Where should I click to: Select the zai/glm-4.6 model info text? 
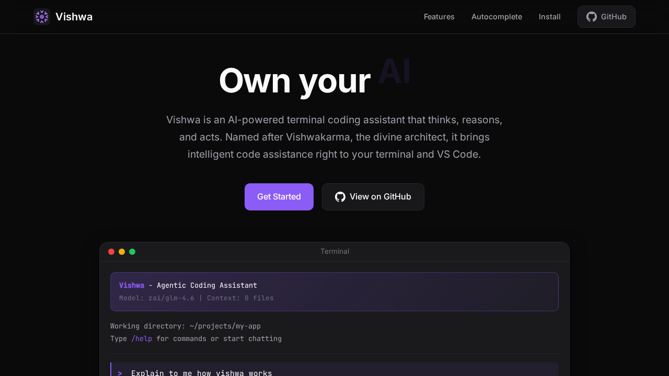pyautogui.click(x=171, y=298)
